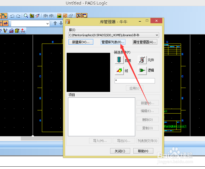This screenshot has height=169, width=205.
Task: Click the Undo arrow icon
Action: click(x=12, y=16)
